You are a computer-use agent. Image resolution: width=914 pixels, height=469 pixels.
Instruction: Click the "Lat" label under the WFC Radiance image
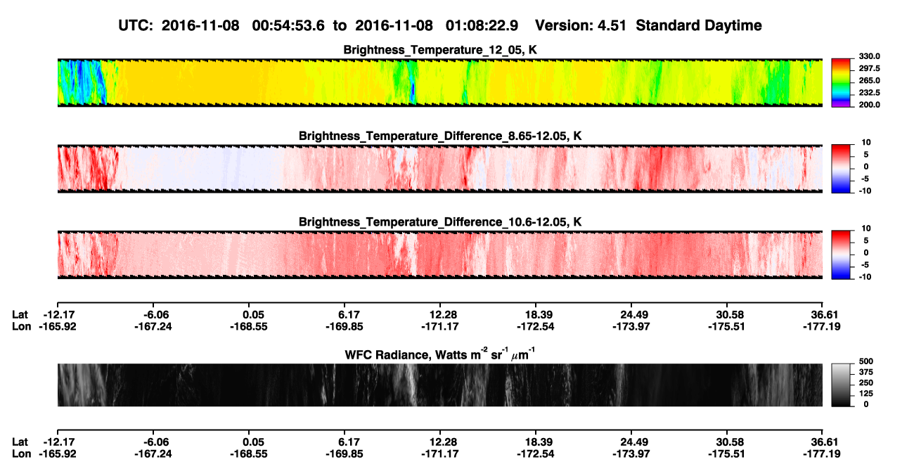[x=20, y=442]
